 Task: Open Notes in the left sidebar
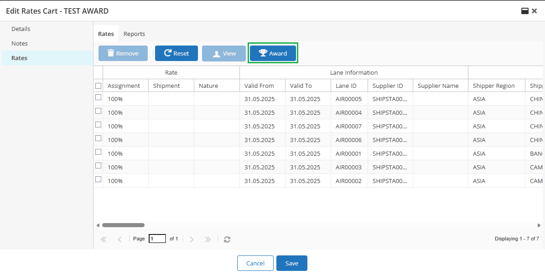coord(20,43)
